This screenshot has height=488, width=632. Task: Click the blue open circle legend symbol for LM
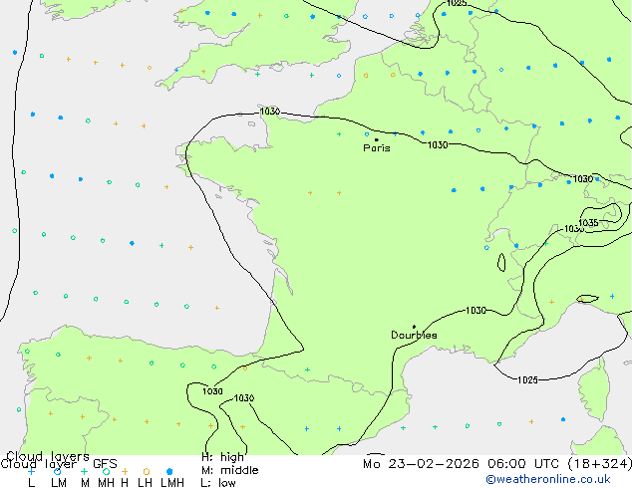58,471
